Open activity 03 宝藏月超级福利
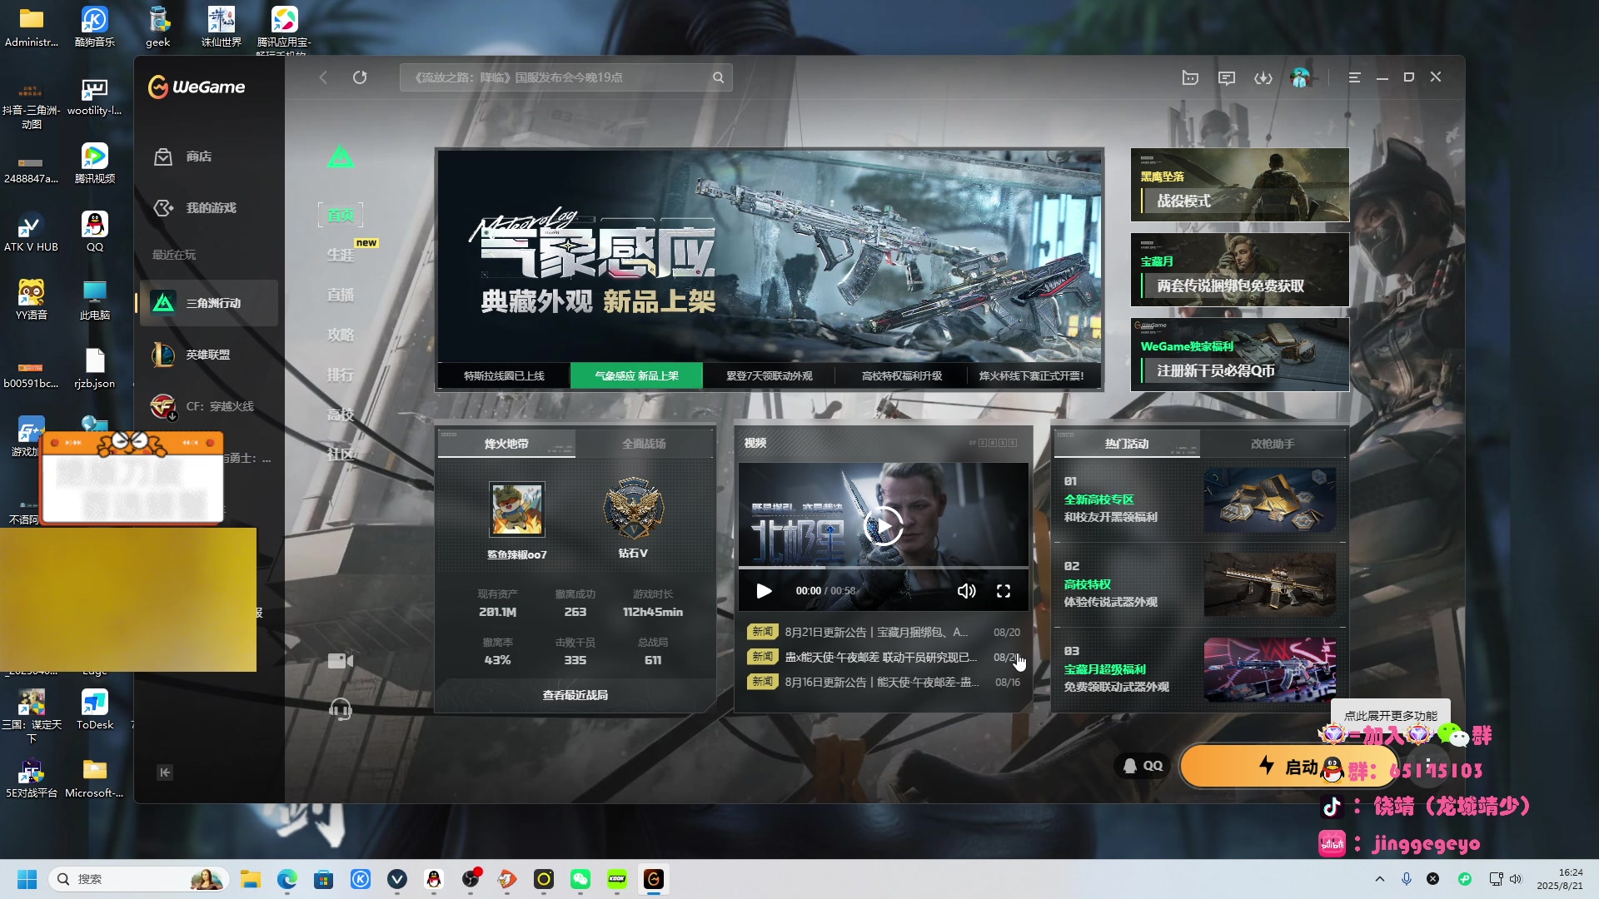The width and height of the screenshot is (1599, 899). (x=1200, y=669)
